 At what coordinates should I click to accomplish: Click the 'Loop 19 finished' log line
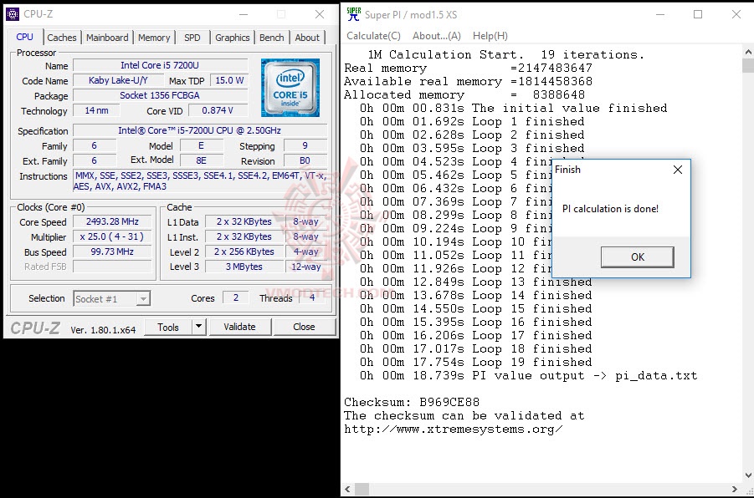[x=476, y=362]
